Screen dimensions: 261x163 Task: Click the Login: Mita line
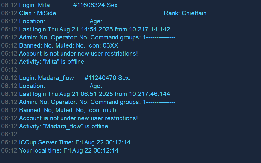click(69, 5)
